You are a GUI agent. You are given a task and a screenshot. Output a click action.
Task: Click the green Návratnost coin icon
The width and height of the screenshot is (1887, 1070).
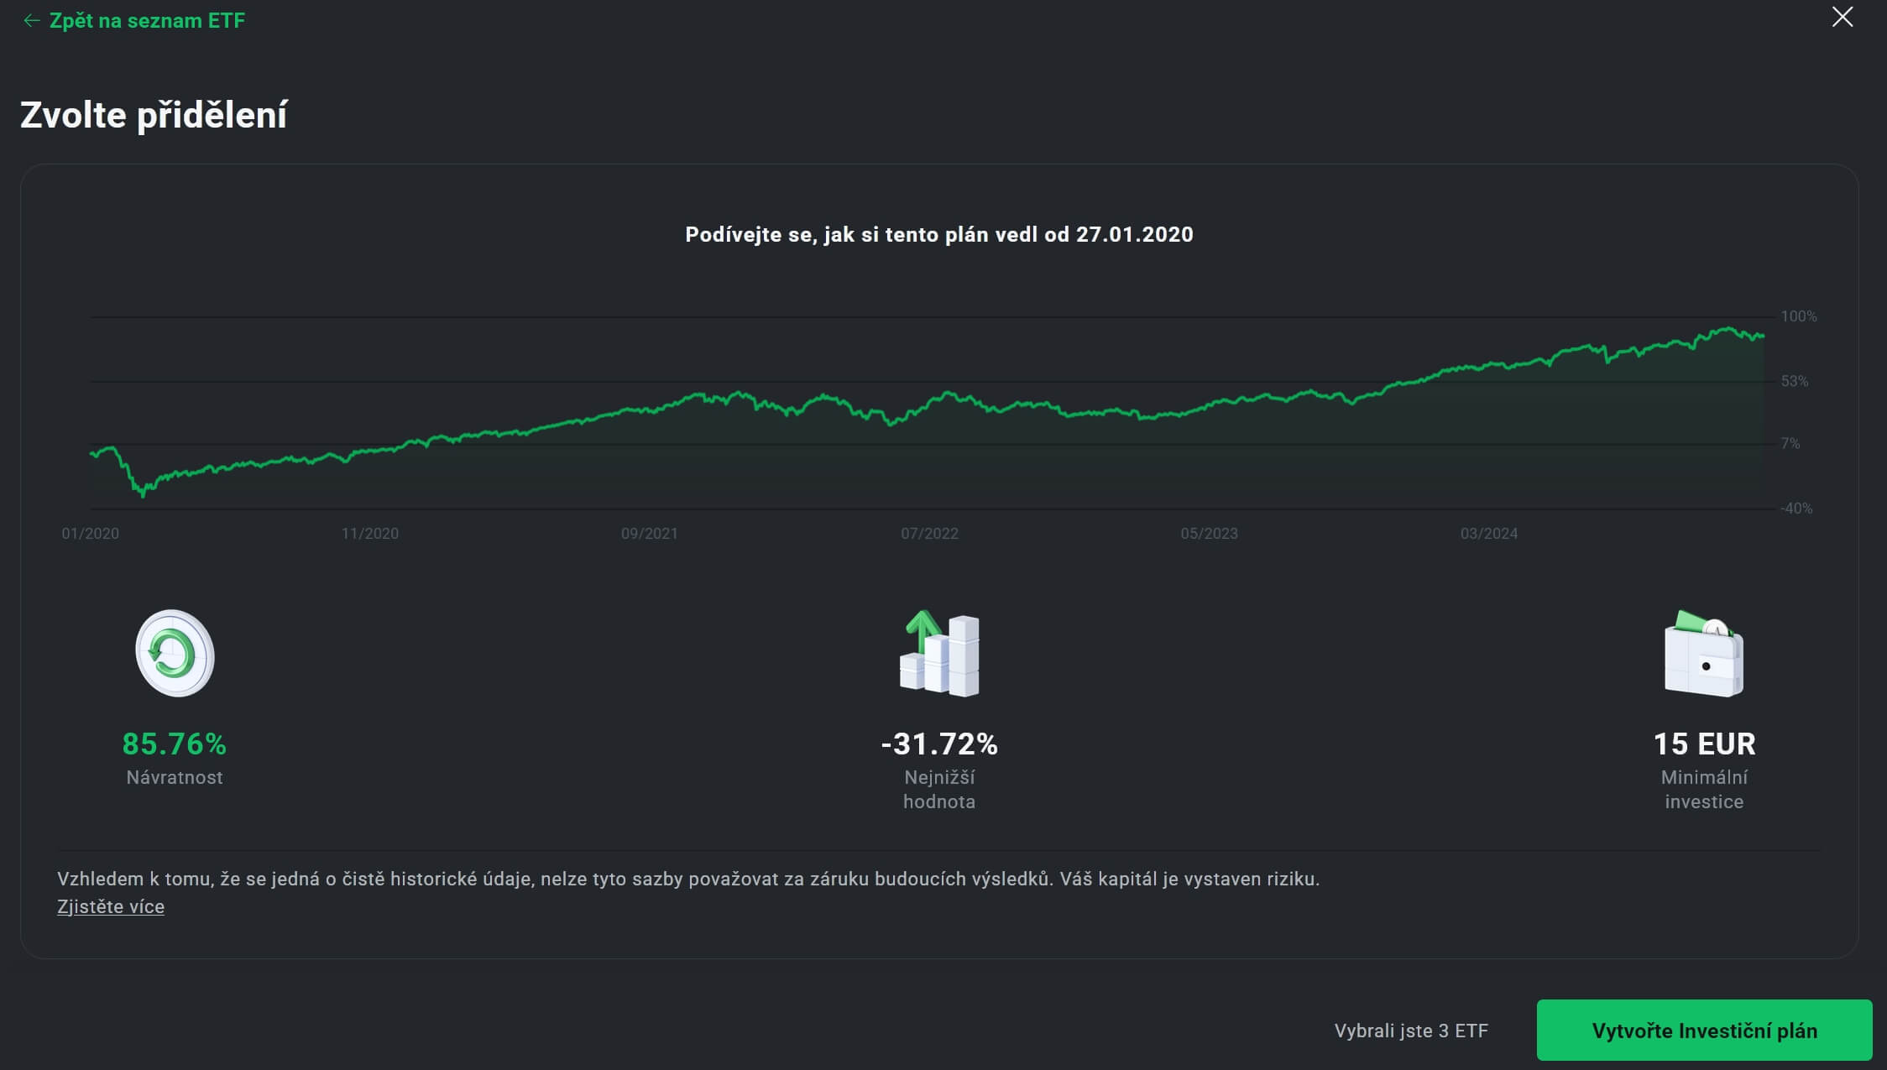pyautogui.click(x=175, y=653)
